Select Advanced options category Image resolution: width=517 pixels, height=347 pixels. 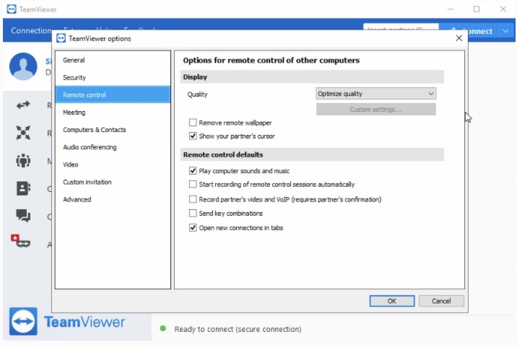113,200
